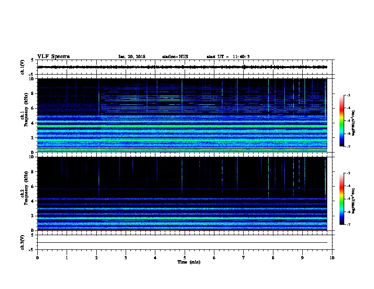Click the ch.2 "Frequency (kHz)" axis label

tap(26, 188)
